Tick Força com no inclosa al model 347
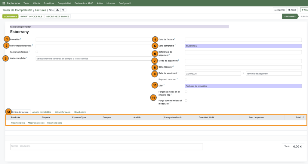The image size is (308, 164). pyautogui.click(x=186, y=100)
